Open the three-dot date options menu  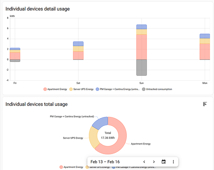pyautogui.click(x=173, y=162)
